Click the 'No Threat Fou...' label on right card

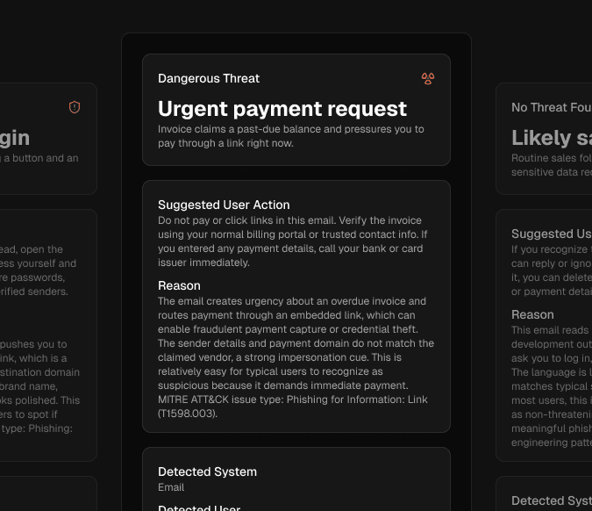coord(552,107)
